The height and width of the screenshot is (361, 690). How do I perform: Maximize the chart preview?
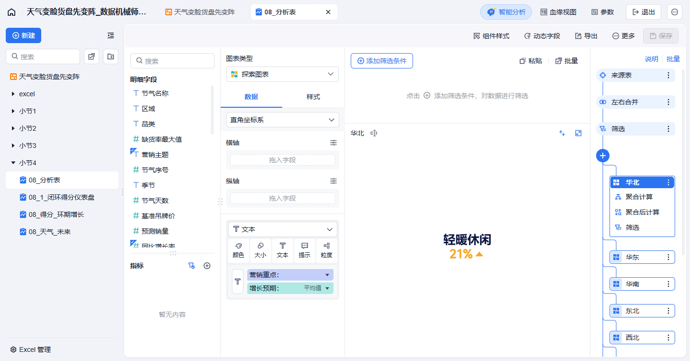coord(578,133)
